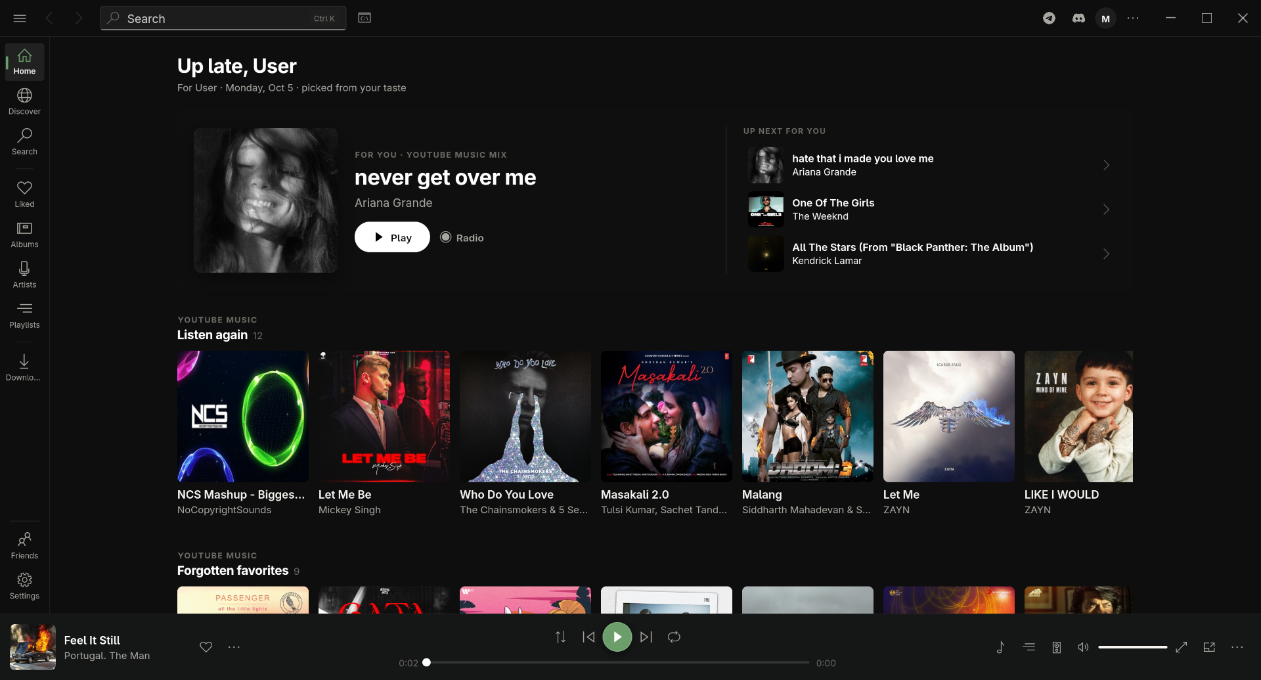Screen dimensions: 1261x680
Task: Play never get over me
Action: (x=392, y=237)
